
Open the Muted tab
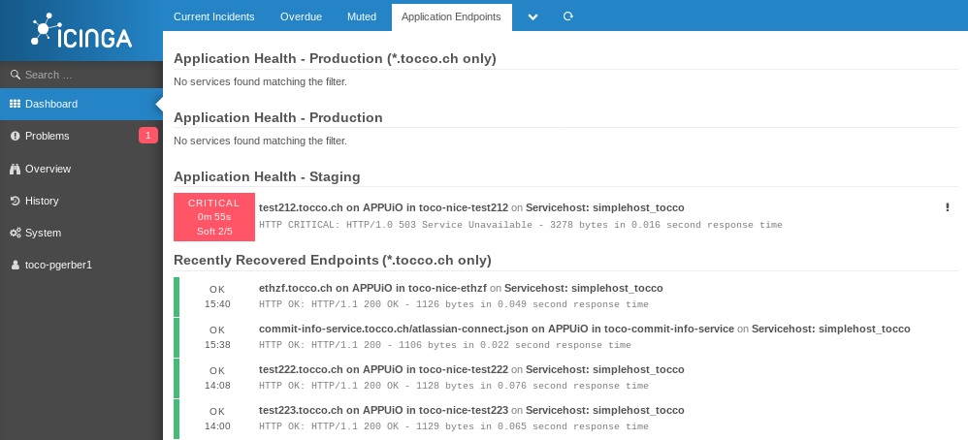point(362,16)
